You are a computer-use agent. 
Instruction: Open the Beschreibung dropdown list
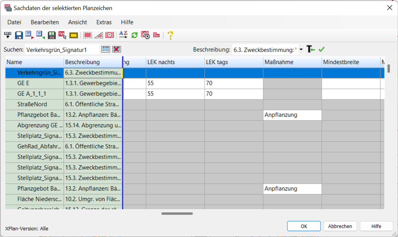tap(301, 50)
